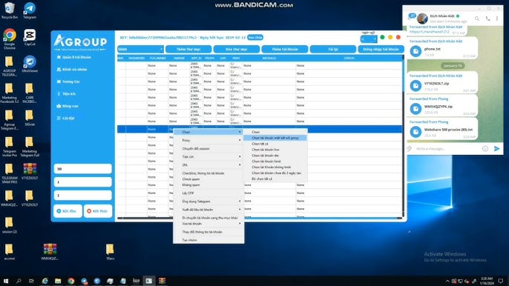
Task: Choose Chọn tài khoản mất kết nối proxy
Action: (275, 138)
